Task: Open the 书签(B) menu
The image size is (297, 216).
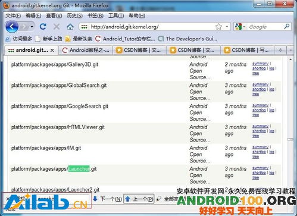Action: [x=95, y=15]
